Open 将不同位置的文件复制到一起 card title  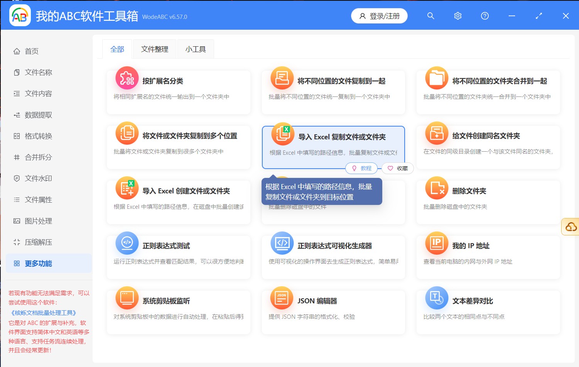click(x=341, y=81)
